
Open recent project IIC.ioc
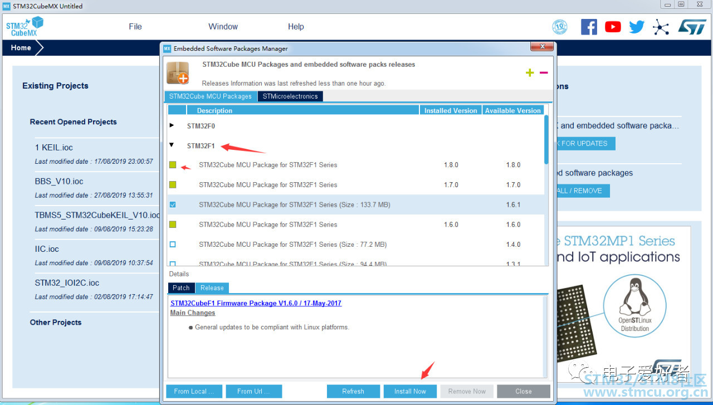[47, 249]
